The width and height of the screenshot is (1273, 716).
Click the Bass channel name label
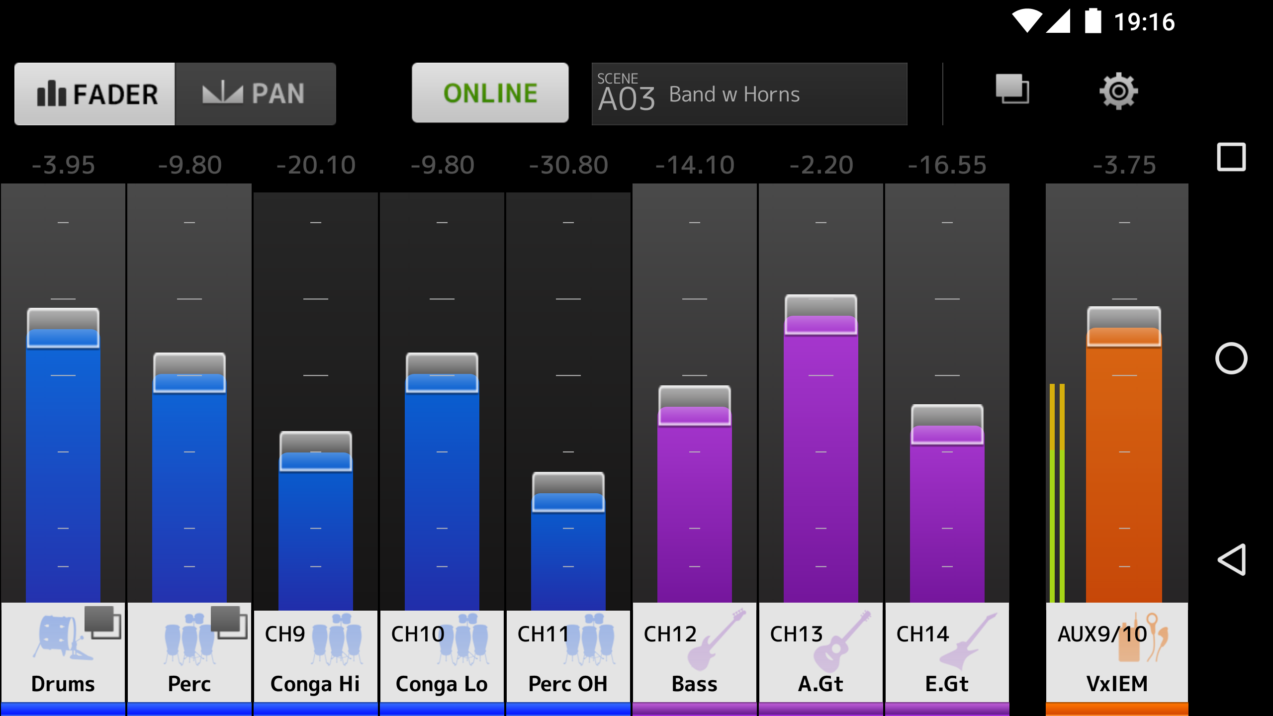click(695, 684)
